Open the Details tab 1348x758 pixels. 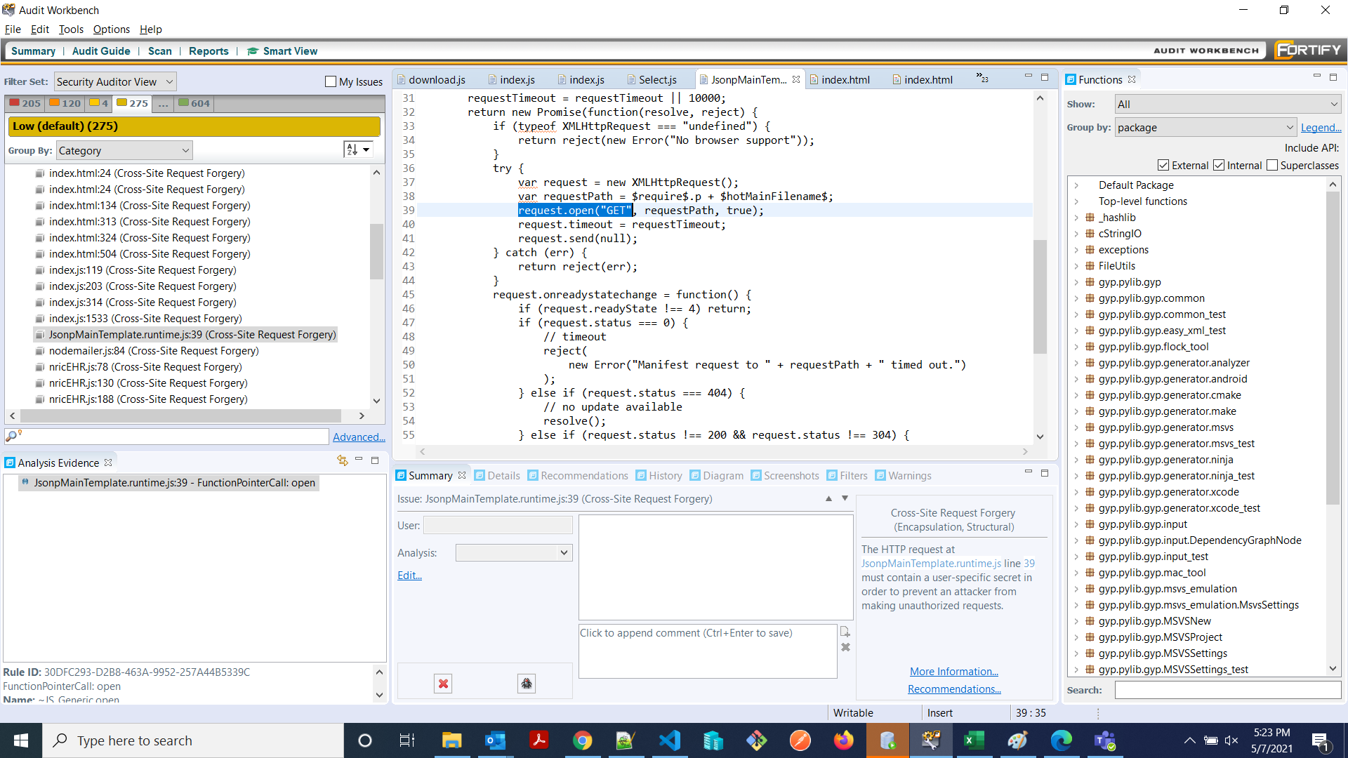coord(497,476)
